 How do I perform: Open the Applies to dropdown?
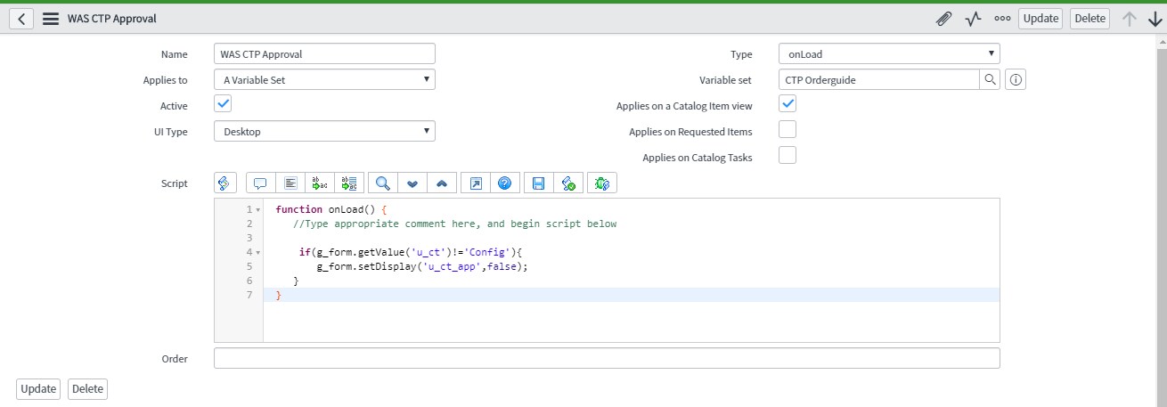[325, 80]
